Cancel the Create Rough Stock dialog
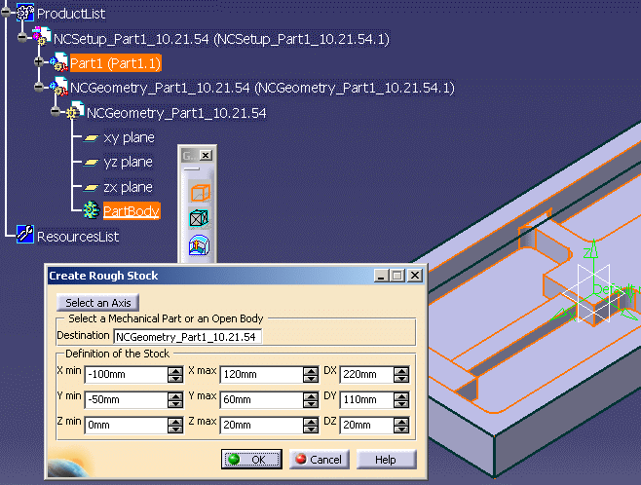This screenshot has height=485, width=641. click(319, 460)
